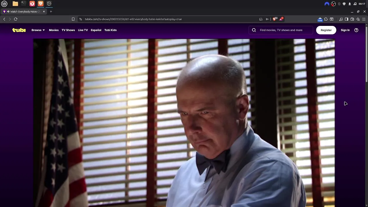Click the Register button
The image size is (368, 207).
click(326, 30)
